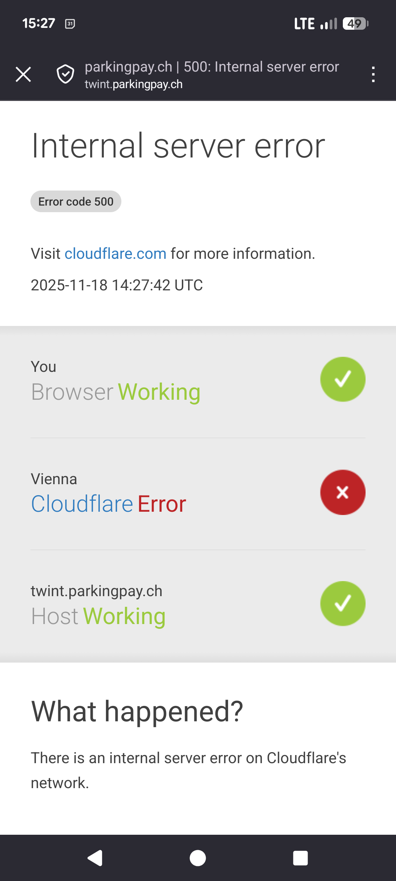Open the cloudflare.com link
396x881 pixels.
point(115,254)
